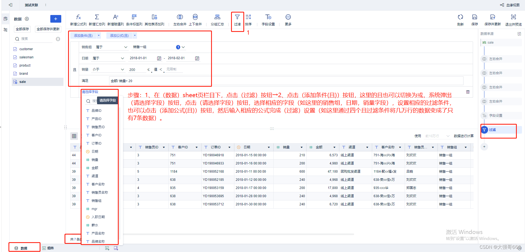Open the end date calendar picker
The image size is (525, 252).
197,58
